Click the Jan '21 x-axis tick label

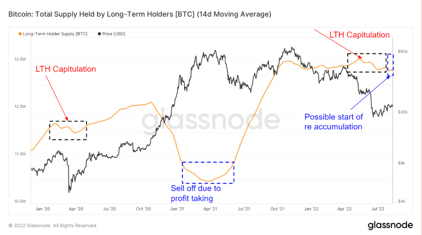pos(177,209)
